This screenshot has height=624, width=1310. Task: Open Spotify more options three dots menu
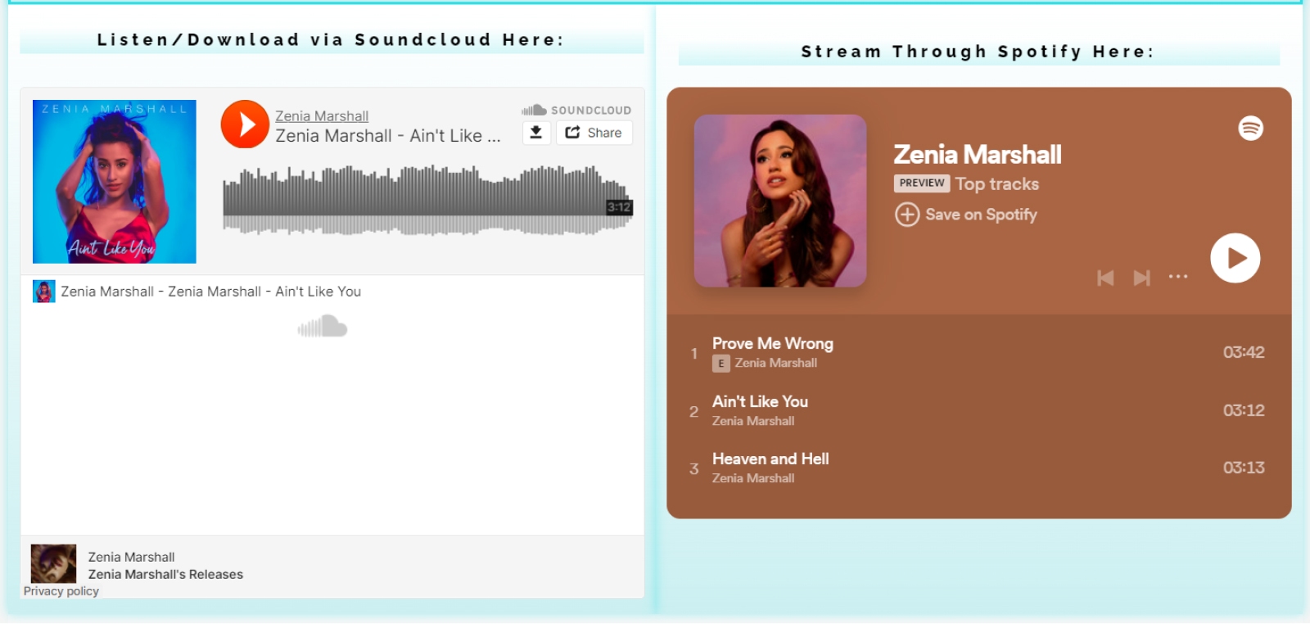(x=1178, y=277)
